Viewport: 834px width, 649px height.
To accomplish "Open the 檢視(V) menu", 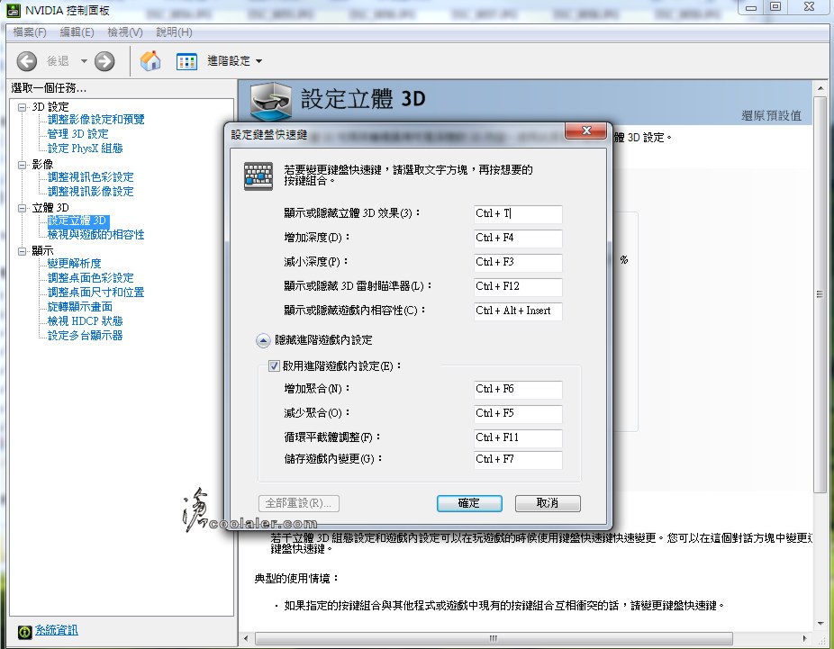I will 125,32.
